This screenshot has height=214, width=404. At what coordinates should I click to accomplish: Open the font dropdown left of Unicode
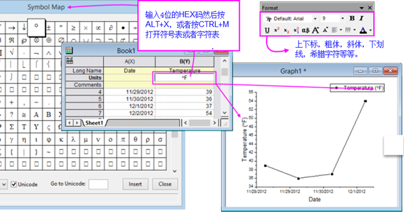(4, 185)
